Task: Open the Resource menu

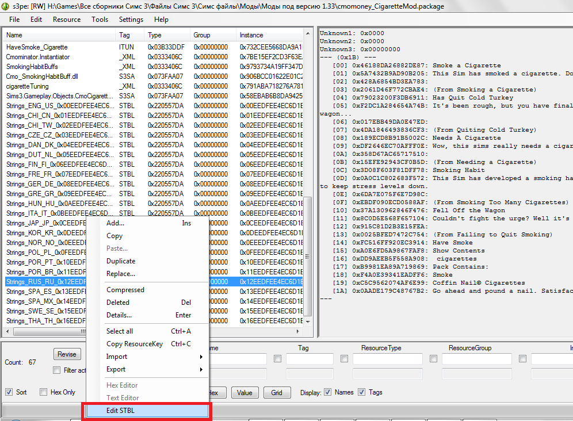Action: [67, 19]
